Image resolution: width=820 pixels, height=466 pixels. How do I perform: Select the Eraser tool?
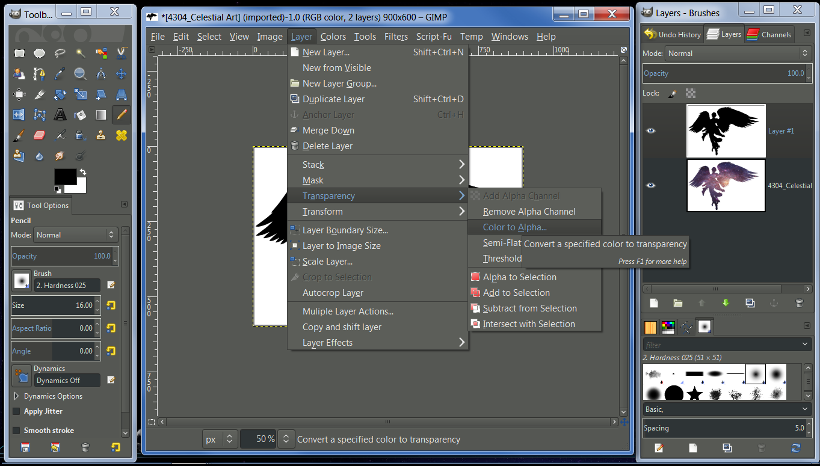tap(40, 135)
